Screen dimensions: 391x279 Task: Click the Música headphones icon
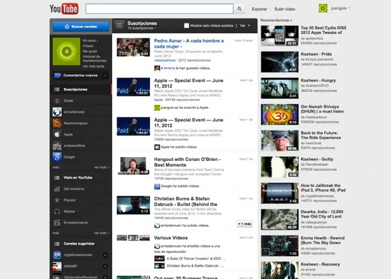coord(57,211)
